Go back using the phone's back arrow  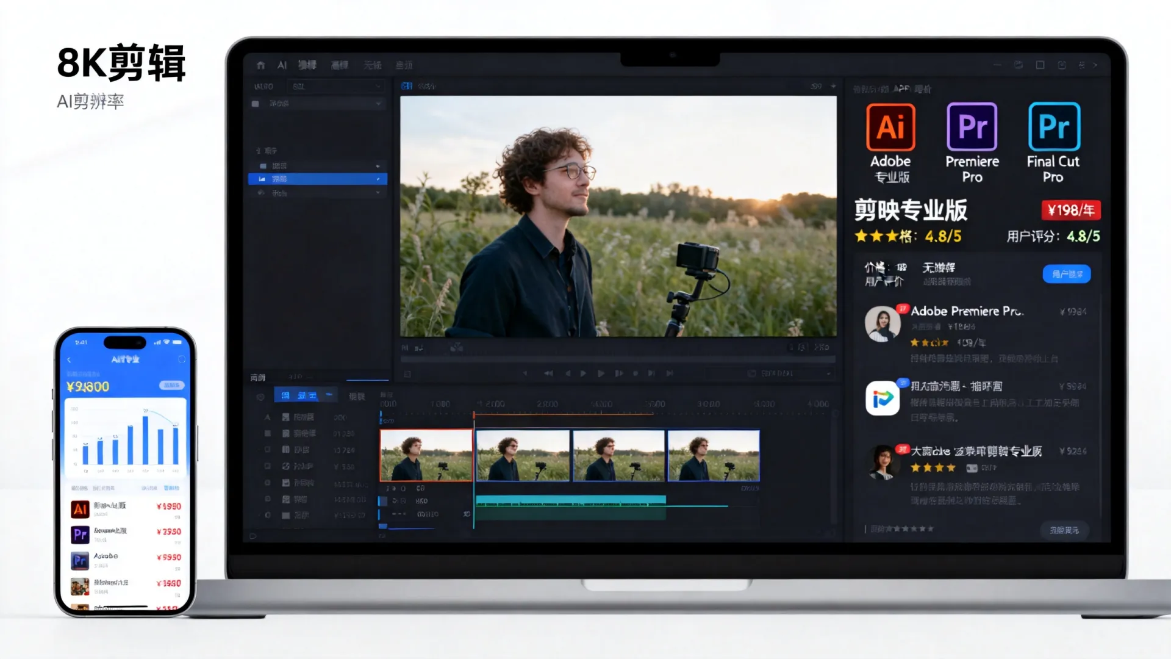coord(69,360)
